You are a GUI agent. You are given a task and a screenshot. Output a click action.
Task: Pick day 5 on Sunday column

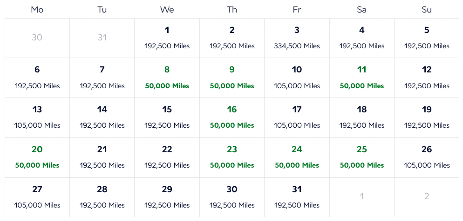[x=427, y=38]
